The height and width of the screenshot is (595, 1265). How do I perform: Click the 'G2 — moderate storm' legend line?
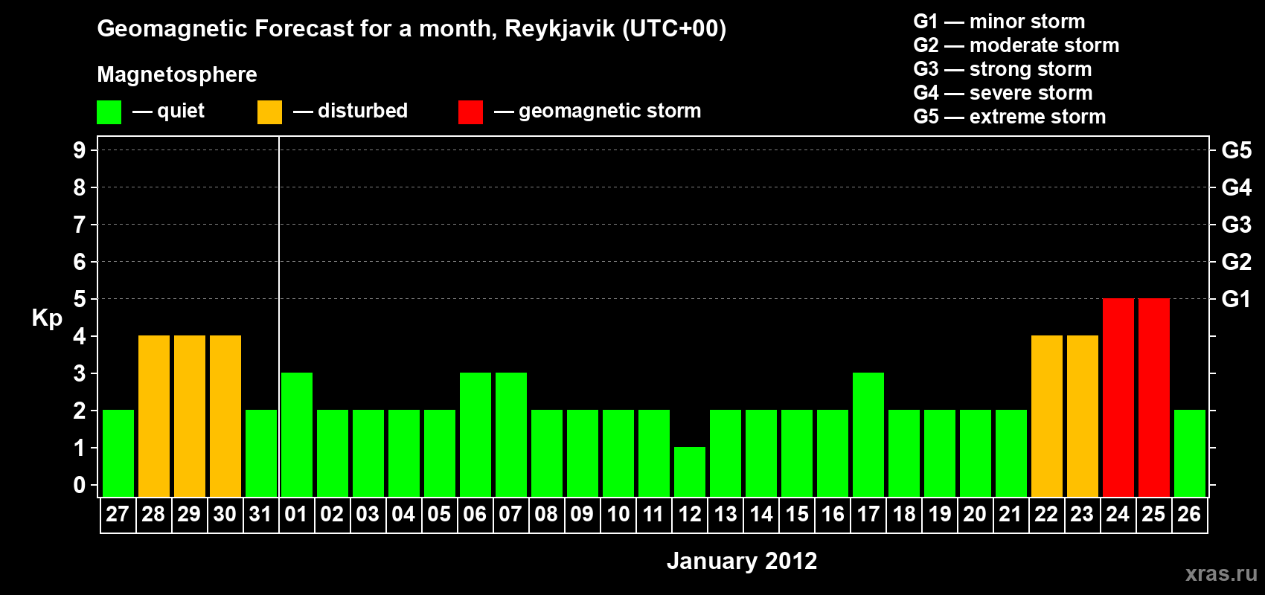(x=1016, y=45)
